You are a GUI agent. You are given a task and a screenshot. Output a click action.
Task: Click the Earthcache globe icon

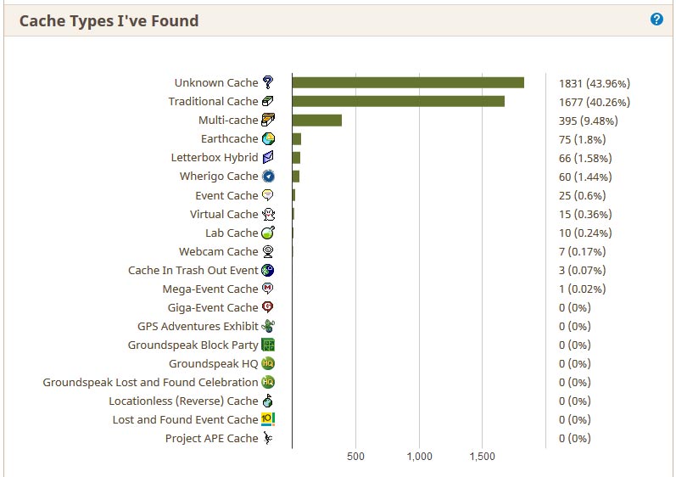click(x=268, y=138)
